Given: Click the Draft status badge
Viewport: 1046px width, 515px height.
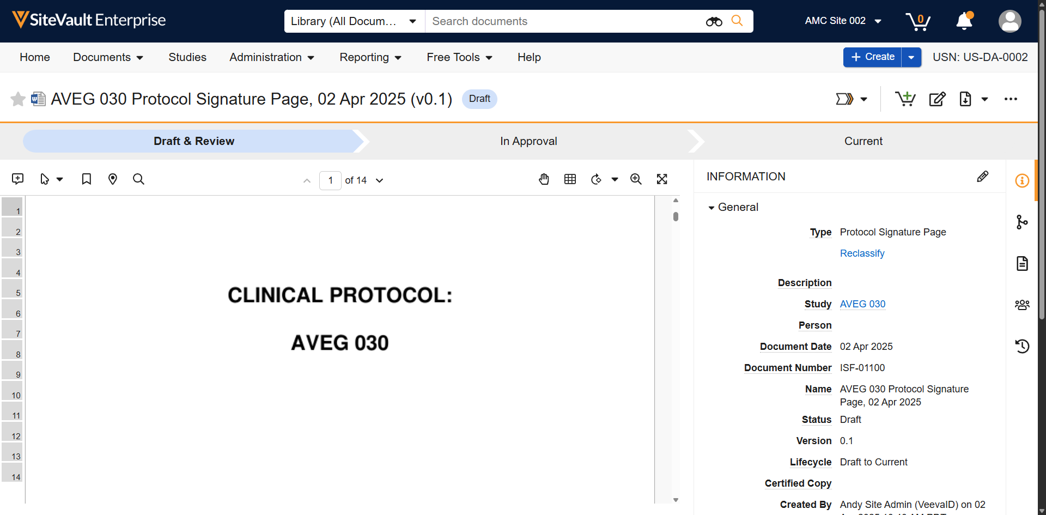Looking at the screenshot, I should (x=479, y=99).
